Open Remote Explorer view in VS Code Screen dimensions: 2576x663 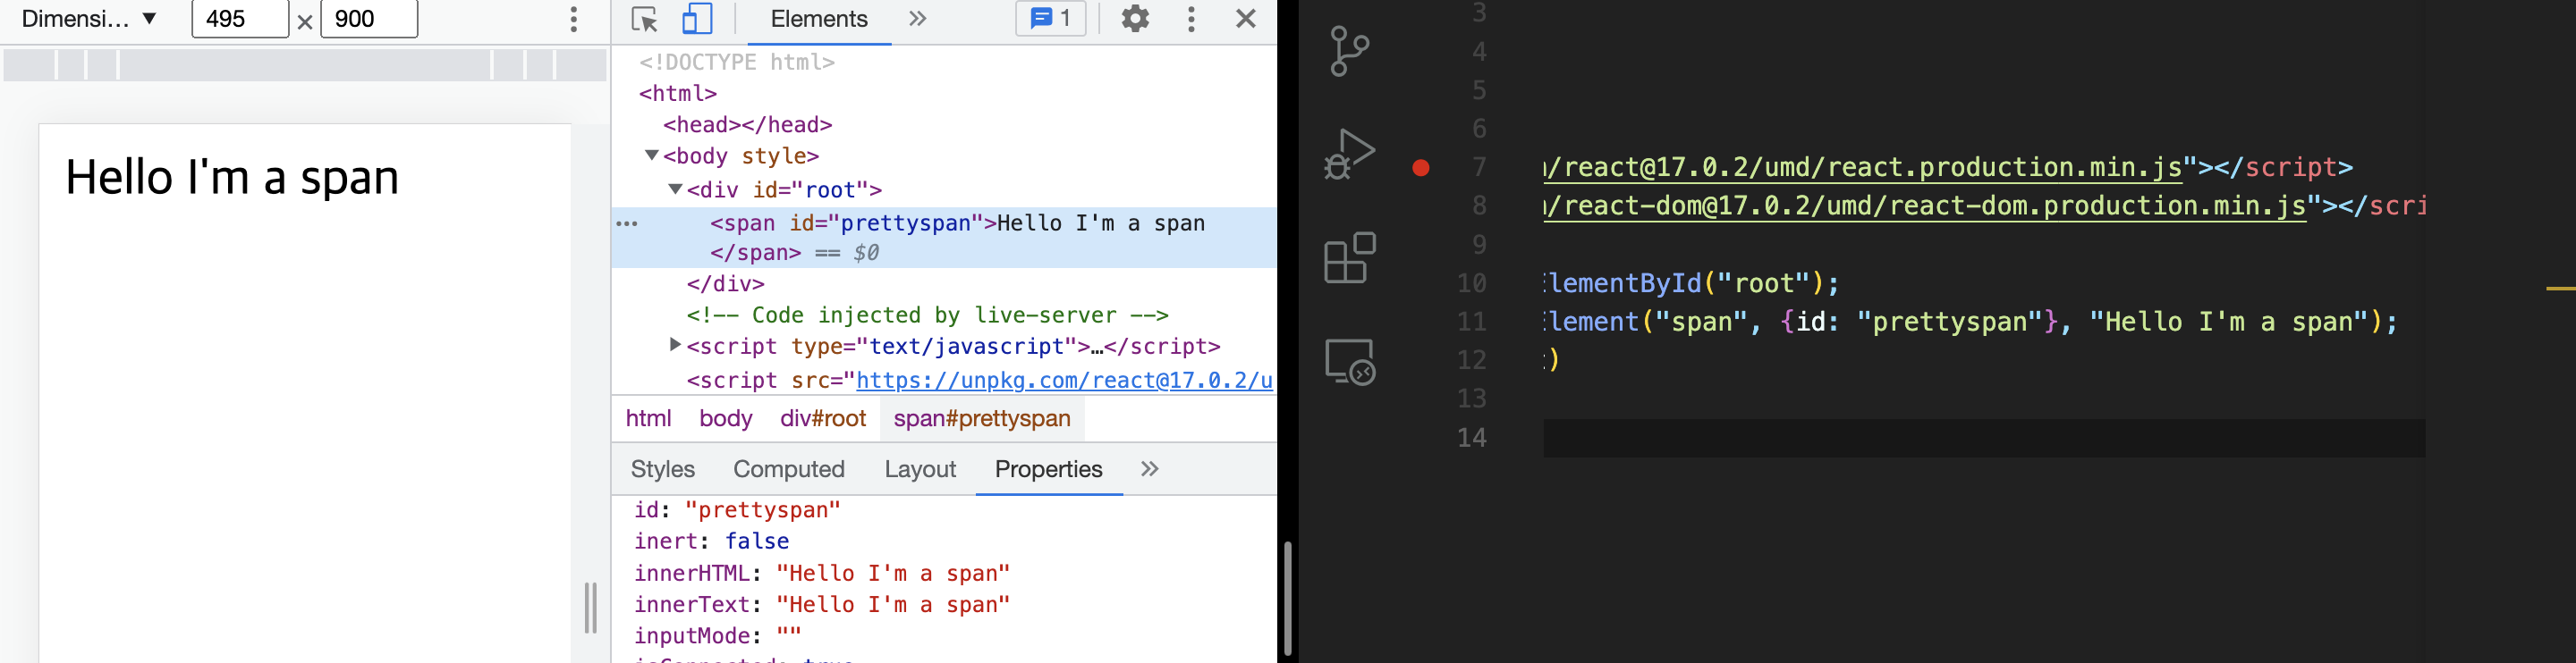pyautogui.click(x=1350, y=362)
